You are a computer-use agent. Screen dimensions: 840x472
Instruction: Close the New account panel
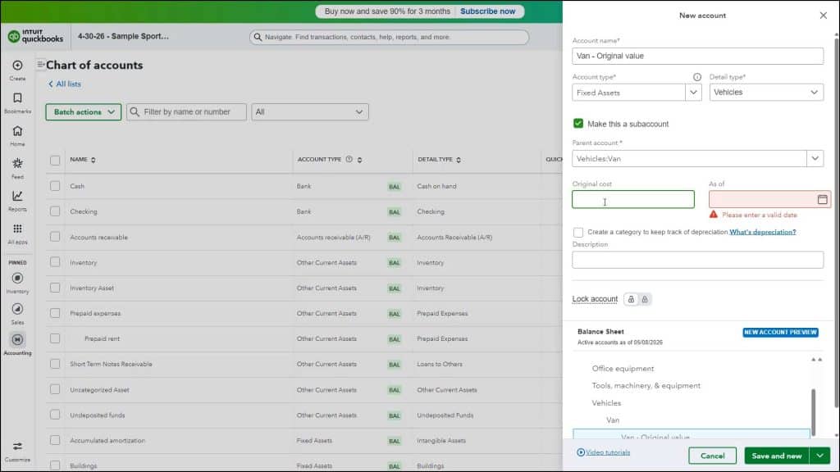pyautogui.click(x=824, y=16)
